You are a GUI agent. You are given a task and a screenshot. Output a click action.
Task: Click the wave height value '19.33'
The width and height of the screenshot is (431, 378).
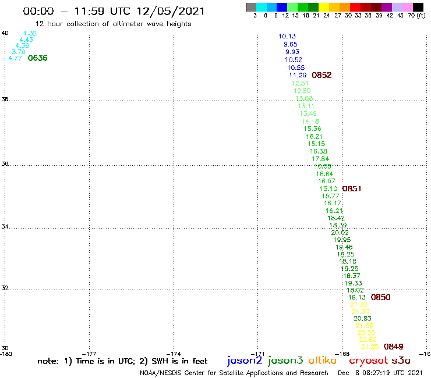point(353,283)
